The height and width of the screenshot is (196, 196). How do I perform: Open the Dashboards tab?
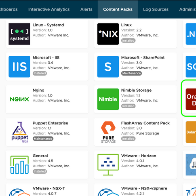(x=9, y=9)
